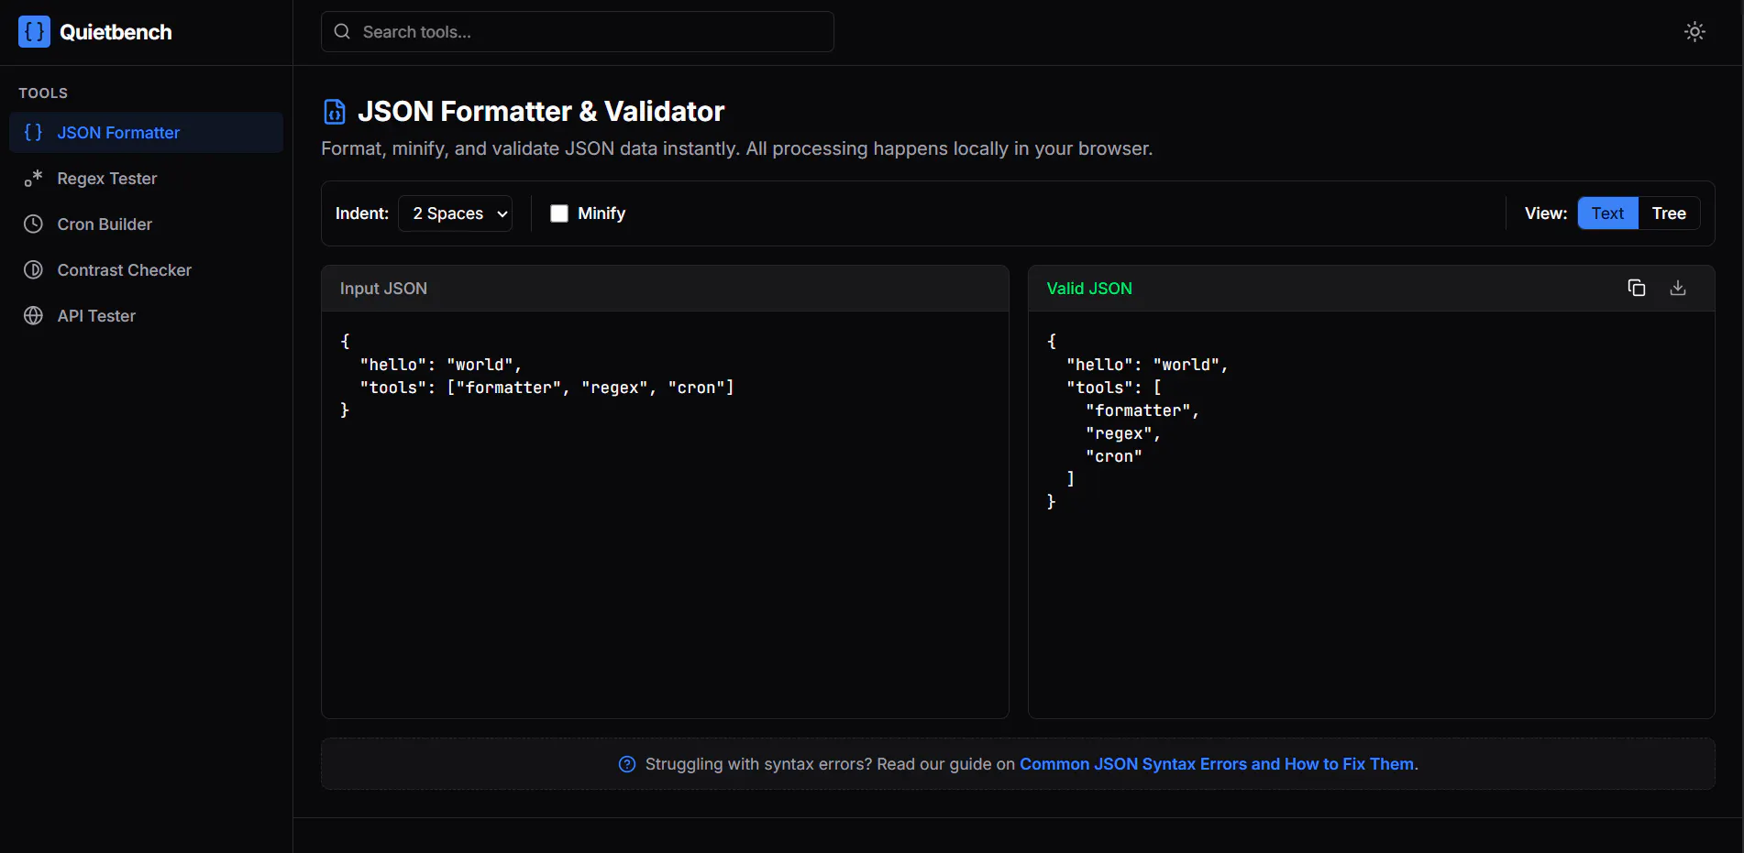Click the Regex Tester sidebar icon
Image resolution: width=1744 pixels, height=853 pixels.
click(x=33, y=179)
